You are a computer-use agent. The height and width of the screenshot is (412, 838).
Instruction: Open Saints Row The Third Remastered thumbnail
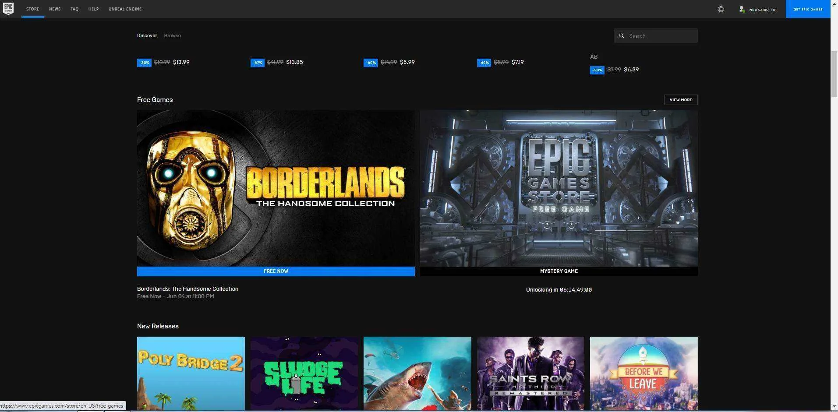(x=530, y=373)
